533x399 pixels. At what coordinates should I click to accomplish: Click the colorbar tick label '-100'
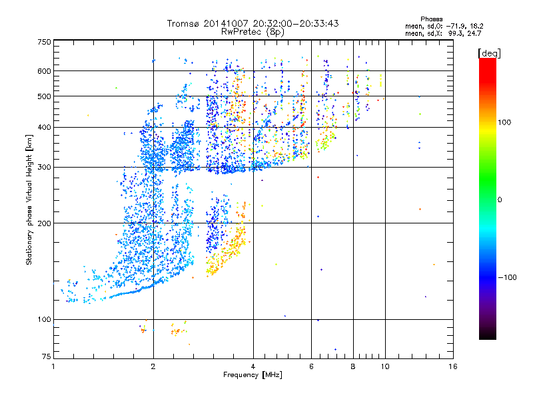coord(507,277)
